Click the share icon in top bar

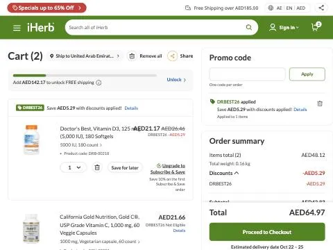coord(321,8)
